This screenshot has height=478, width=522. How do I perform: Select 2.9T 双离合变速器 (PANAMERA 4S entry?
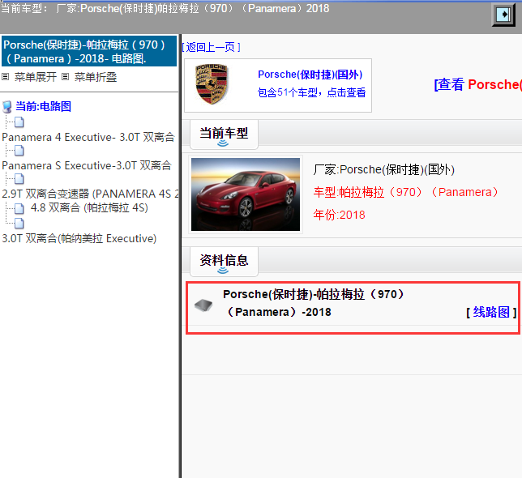click(90, 194)
